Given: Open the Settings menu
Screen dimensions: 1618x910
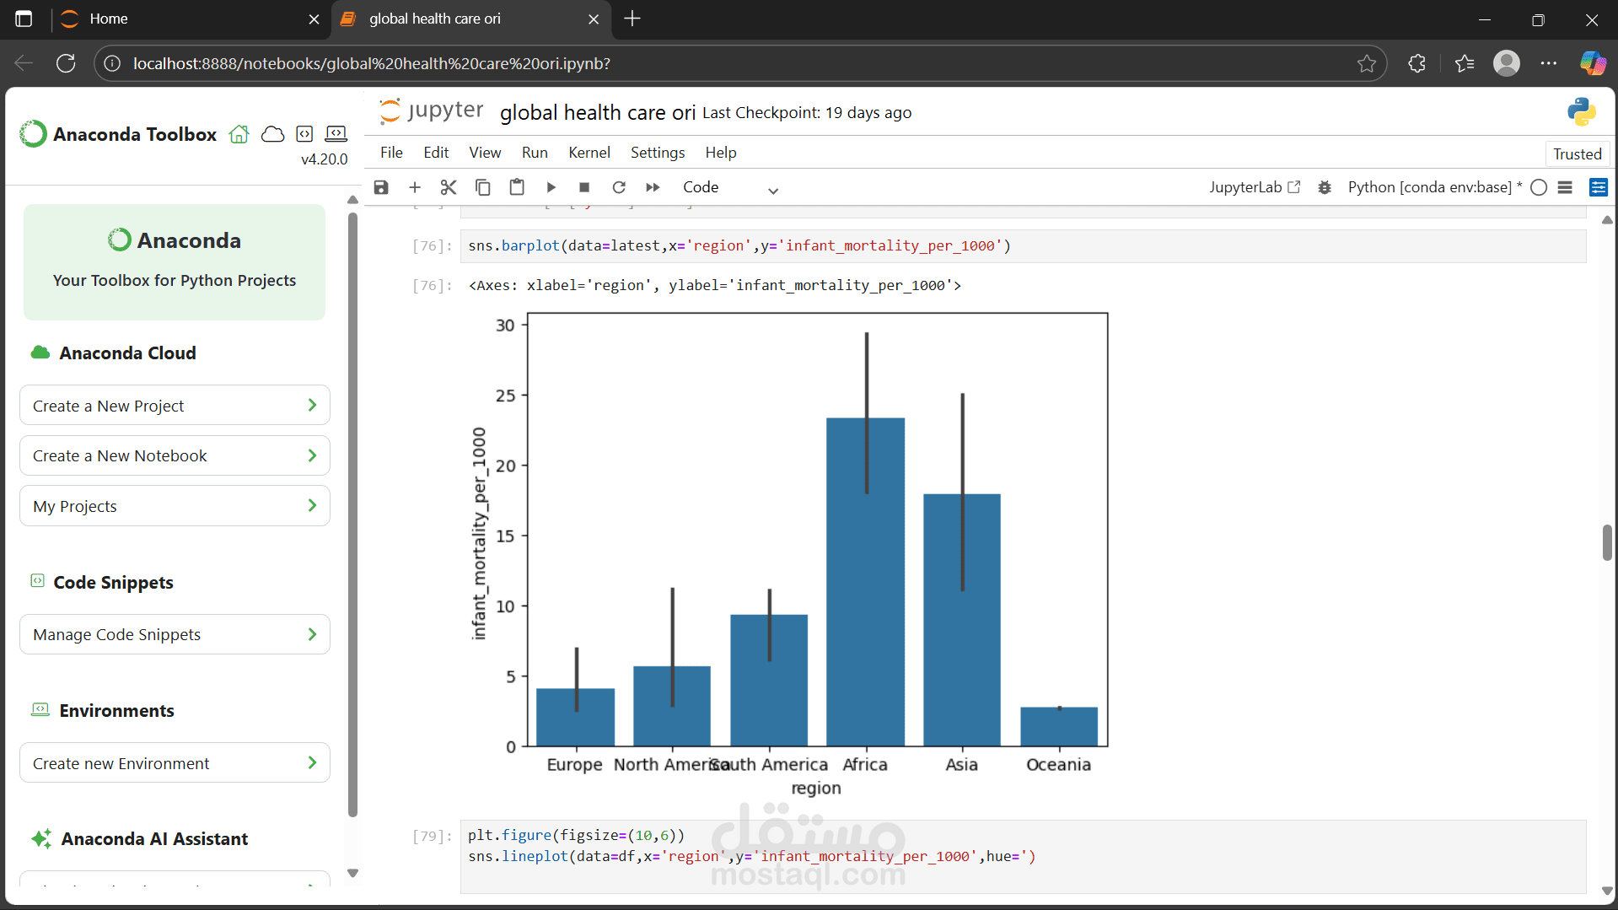Looking at the screenshot, I should point(658,153).
